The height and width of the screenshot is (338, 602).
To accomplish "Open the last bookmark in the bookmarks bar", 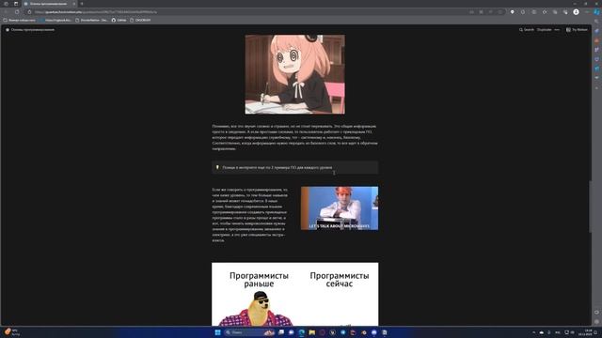I will tap(140, 20).
